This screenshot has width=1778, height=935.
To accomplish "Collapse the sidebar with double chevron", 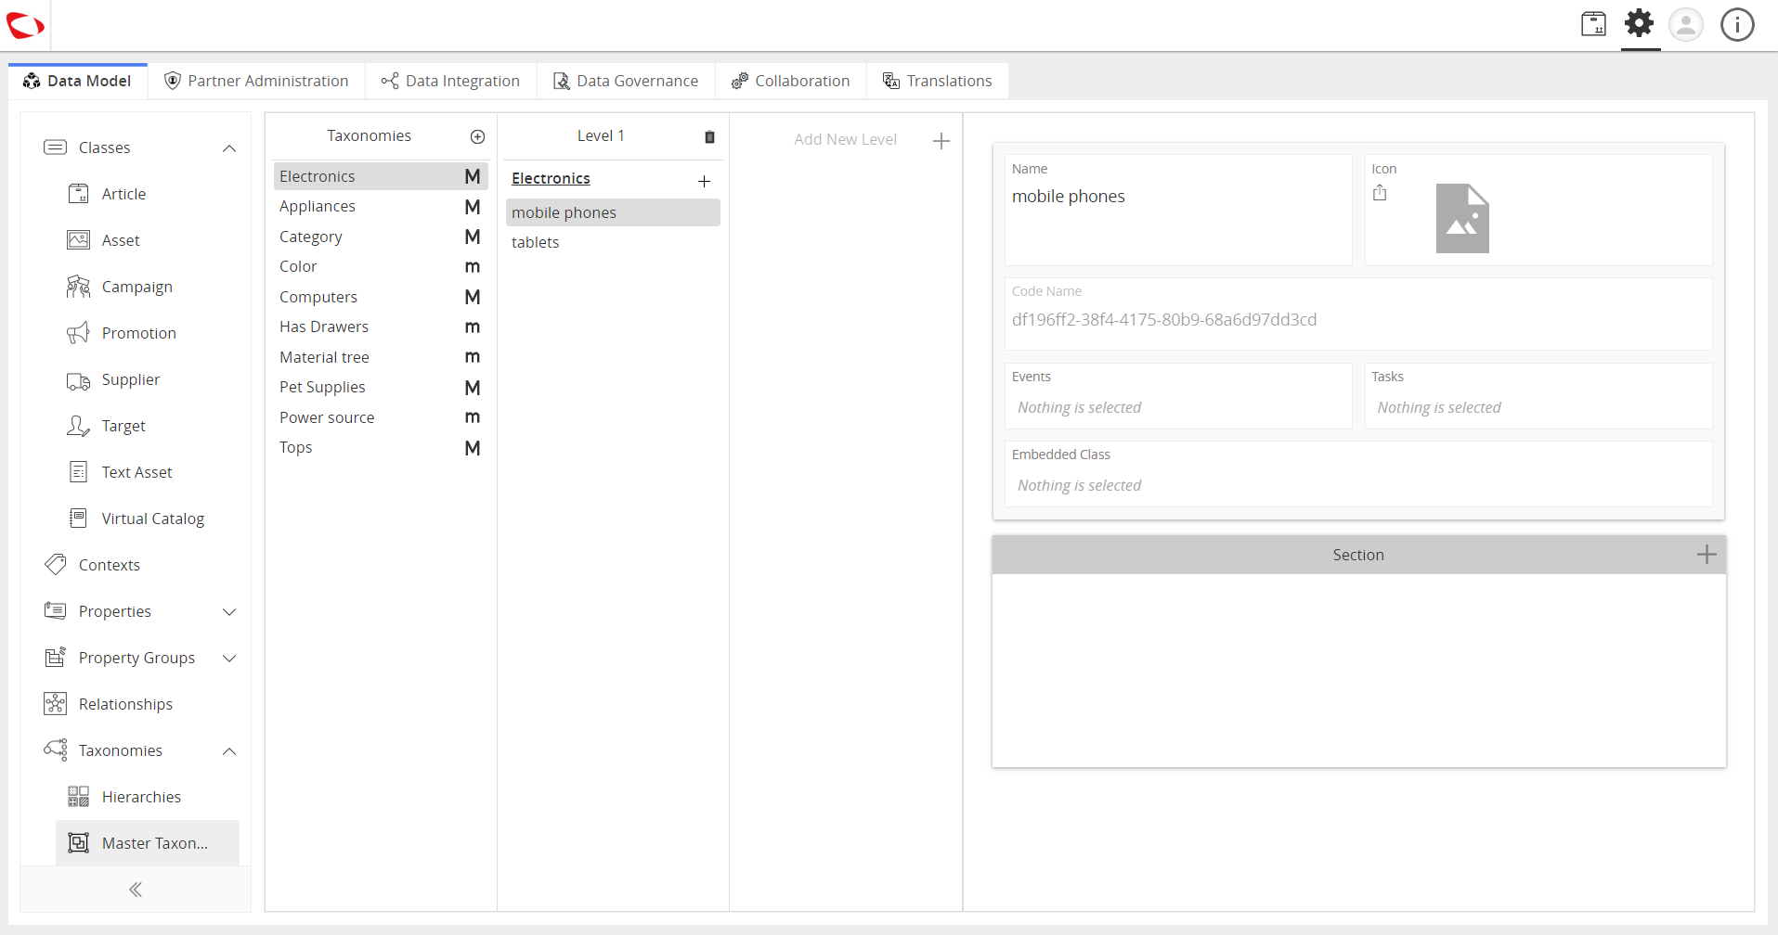I will [136, 890].
